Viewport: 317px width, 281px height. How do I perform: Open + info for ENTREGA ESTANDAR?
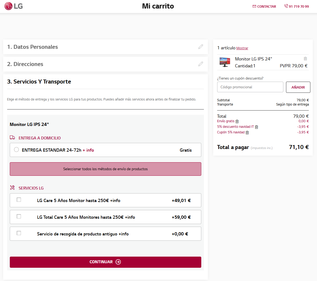tap(88, 150)
